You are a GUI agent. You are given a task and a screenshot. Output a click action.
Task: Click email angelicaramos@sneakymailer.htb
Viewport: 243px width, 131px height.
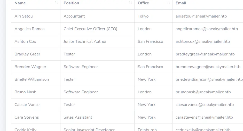point(207,29)
